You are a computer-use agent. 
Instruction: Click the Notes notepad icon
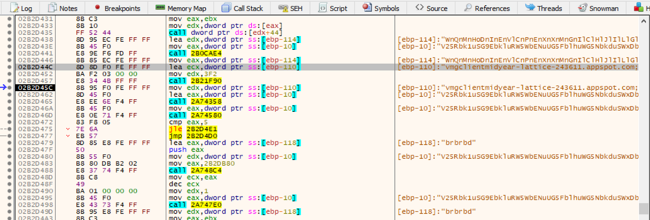[52, 8]
